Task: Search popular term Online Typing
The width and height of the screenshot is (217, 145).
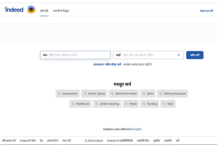Action: click(94, 94)
